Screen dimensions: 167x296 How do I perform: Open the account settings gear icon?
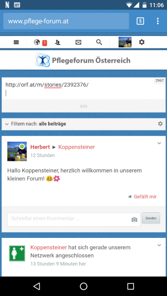coord(142,42)
